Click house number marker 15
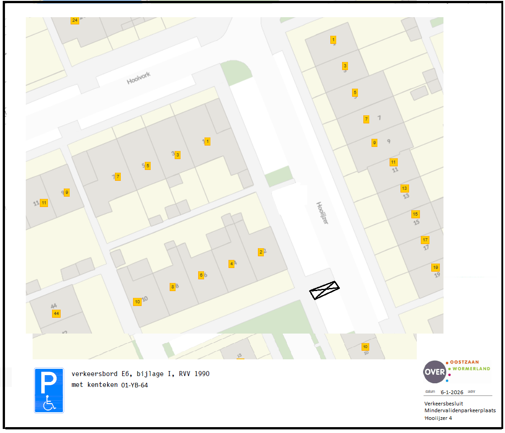The image size is (505, 433). coord(415,214)
